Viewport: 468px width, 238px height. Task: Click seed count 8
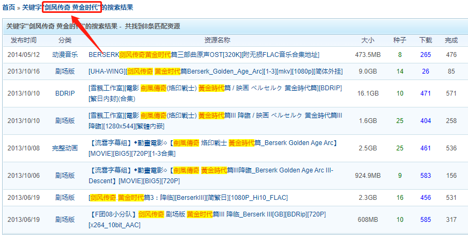(x=400, y=55)
